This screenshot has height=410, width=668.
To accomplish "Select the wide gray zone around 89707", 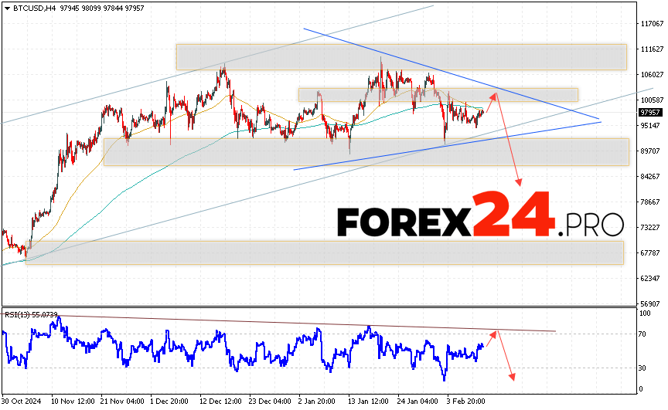I will 366,151.
